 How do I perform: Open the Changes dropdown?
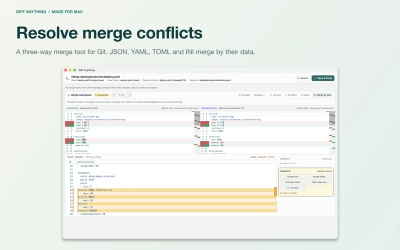[x=259, y=95]
